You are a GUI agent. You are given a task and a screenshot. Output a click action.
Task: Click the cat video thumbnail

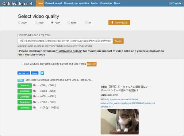[120, 122]
